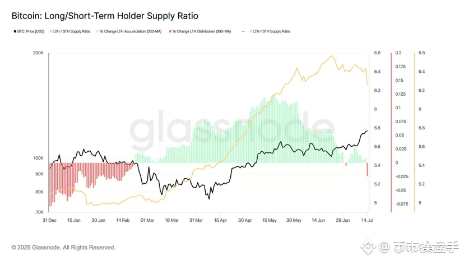Toggle the BTC: Price [USD] legend item

(x=29, y=31)
